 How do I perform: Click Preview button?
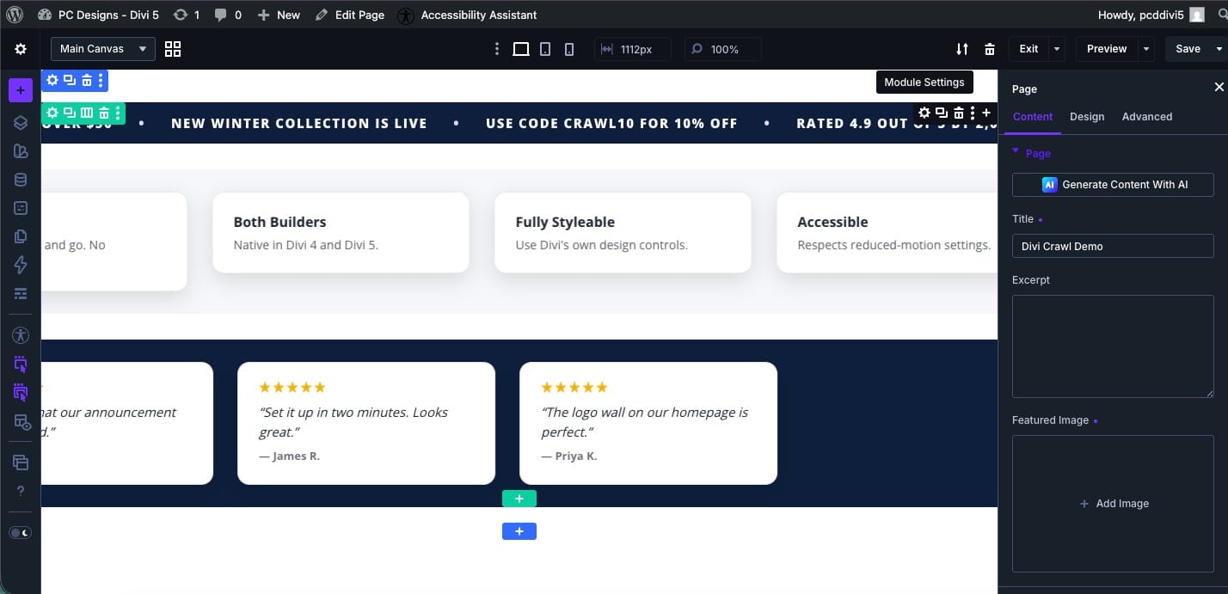pos(1107,49)
